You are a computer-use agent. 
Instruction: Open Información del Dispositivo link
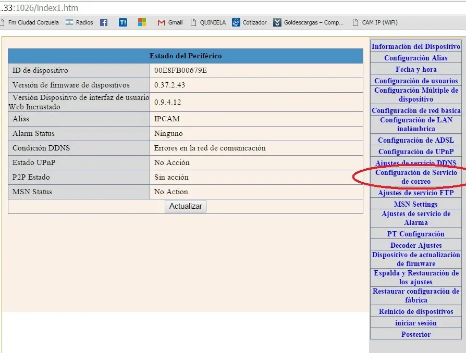[x=416, y=47]
